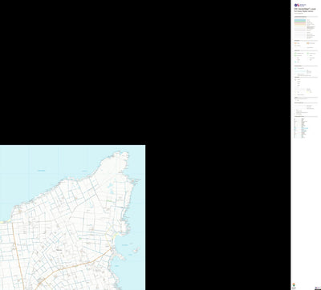Pick the pink band in the legend colour key
The height and width of the screenshot is (290, 321).
click(x=300, y=23)
